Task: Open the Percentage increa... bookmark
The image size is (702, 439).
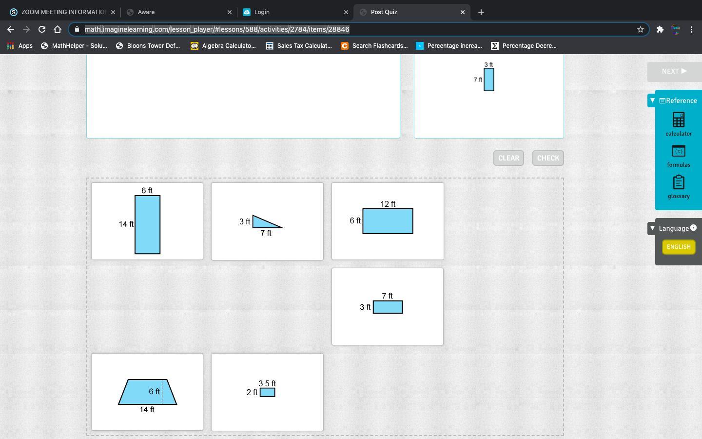Action: [449, 46]
